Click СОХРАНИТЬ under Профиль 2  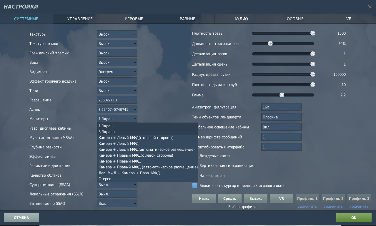(x=333, y=207)
